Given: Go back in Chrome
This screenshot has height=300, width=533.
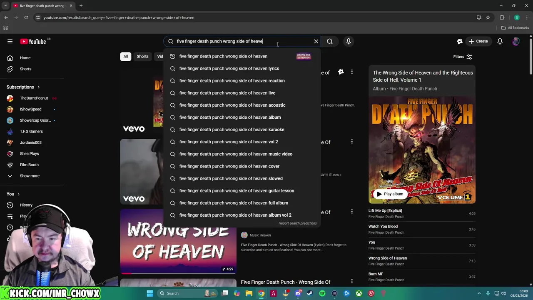Looking at the screenshot, I should coord(6,17).
